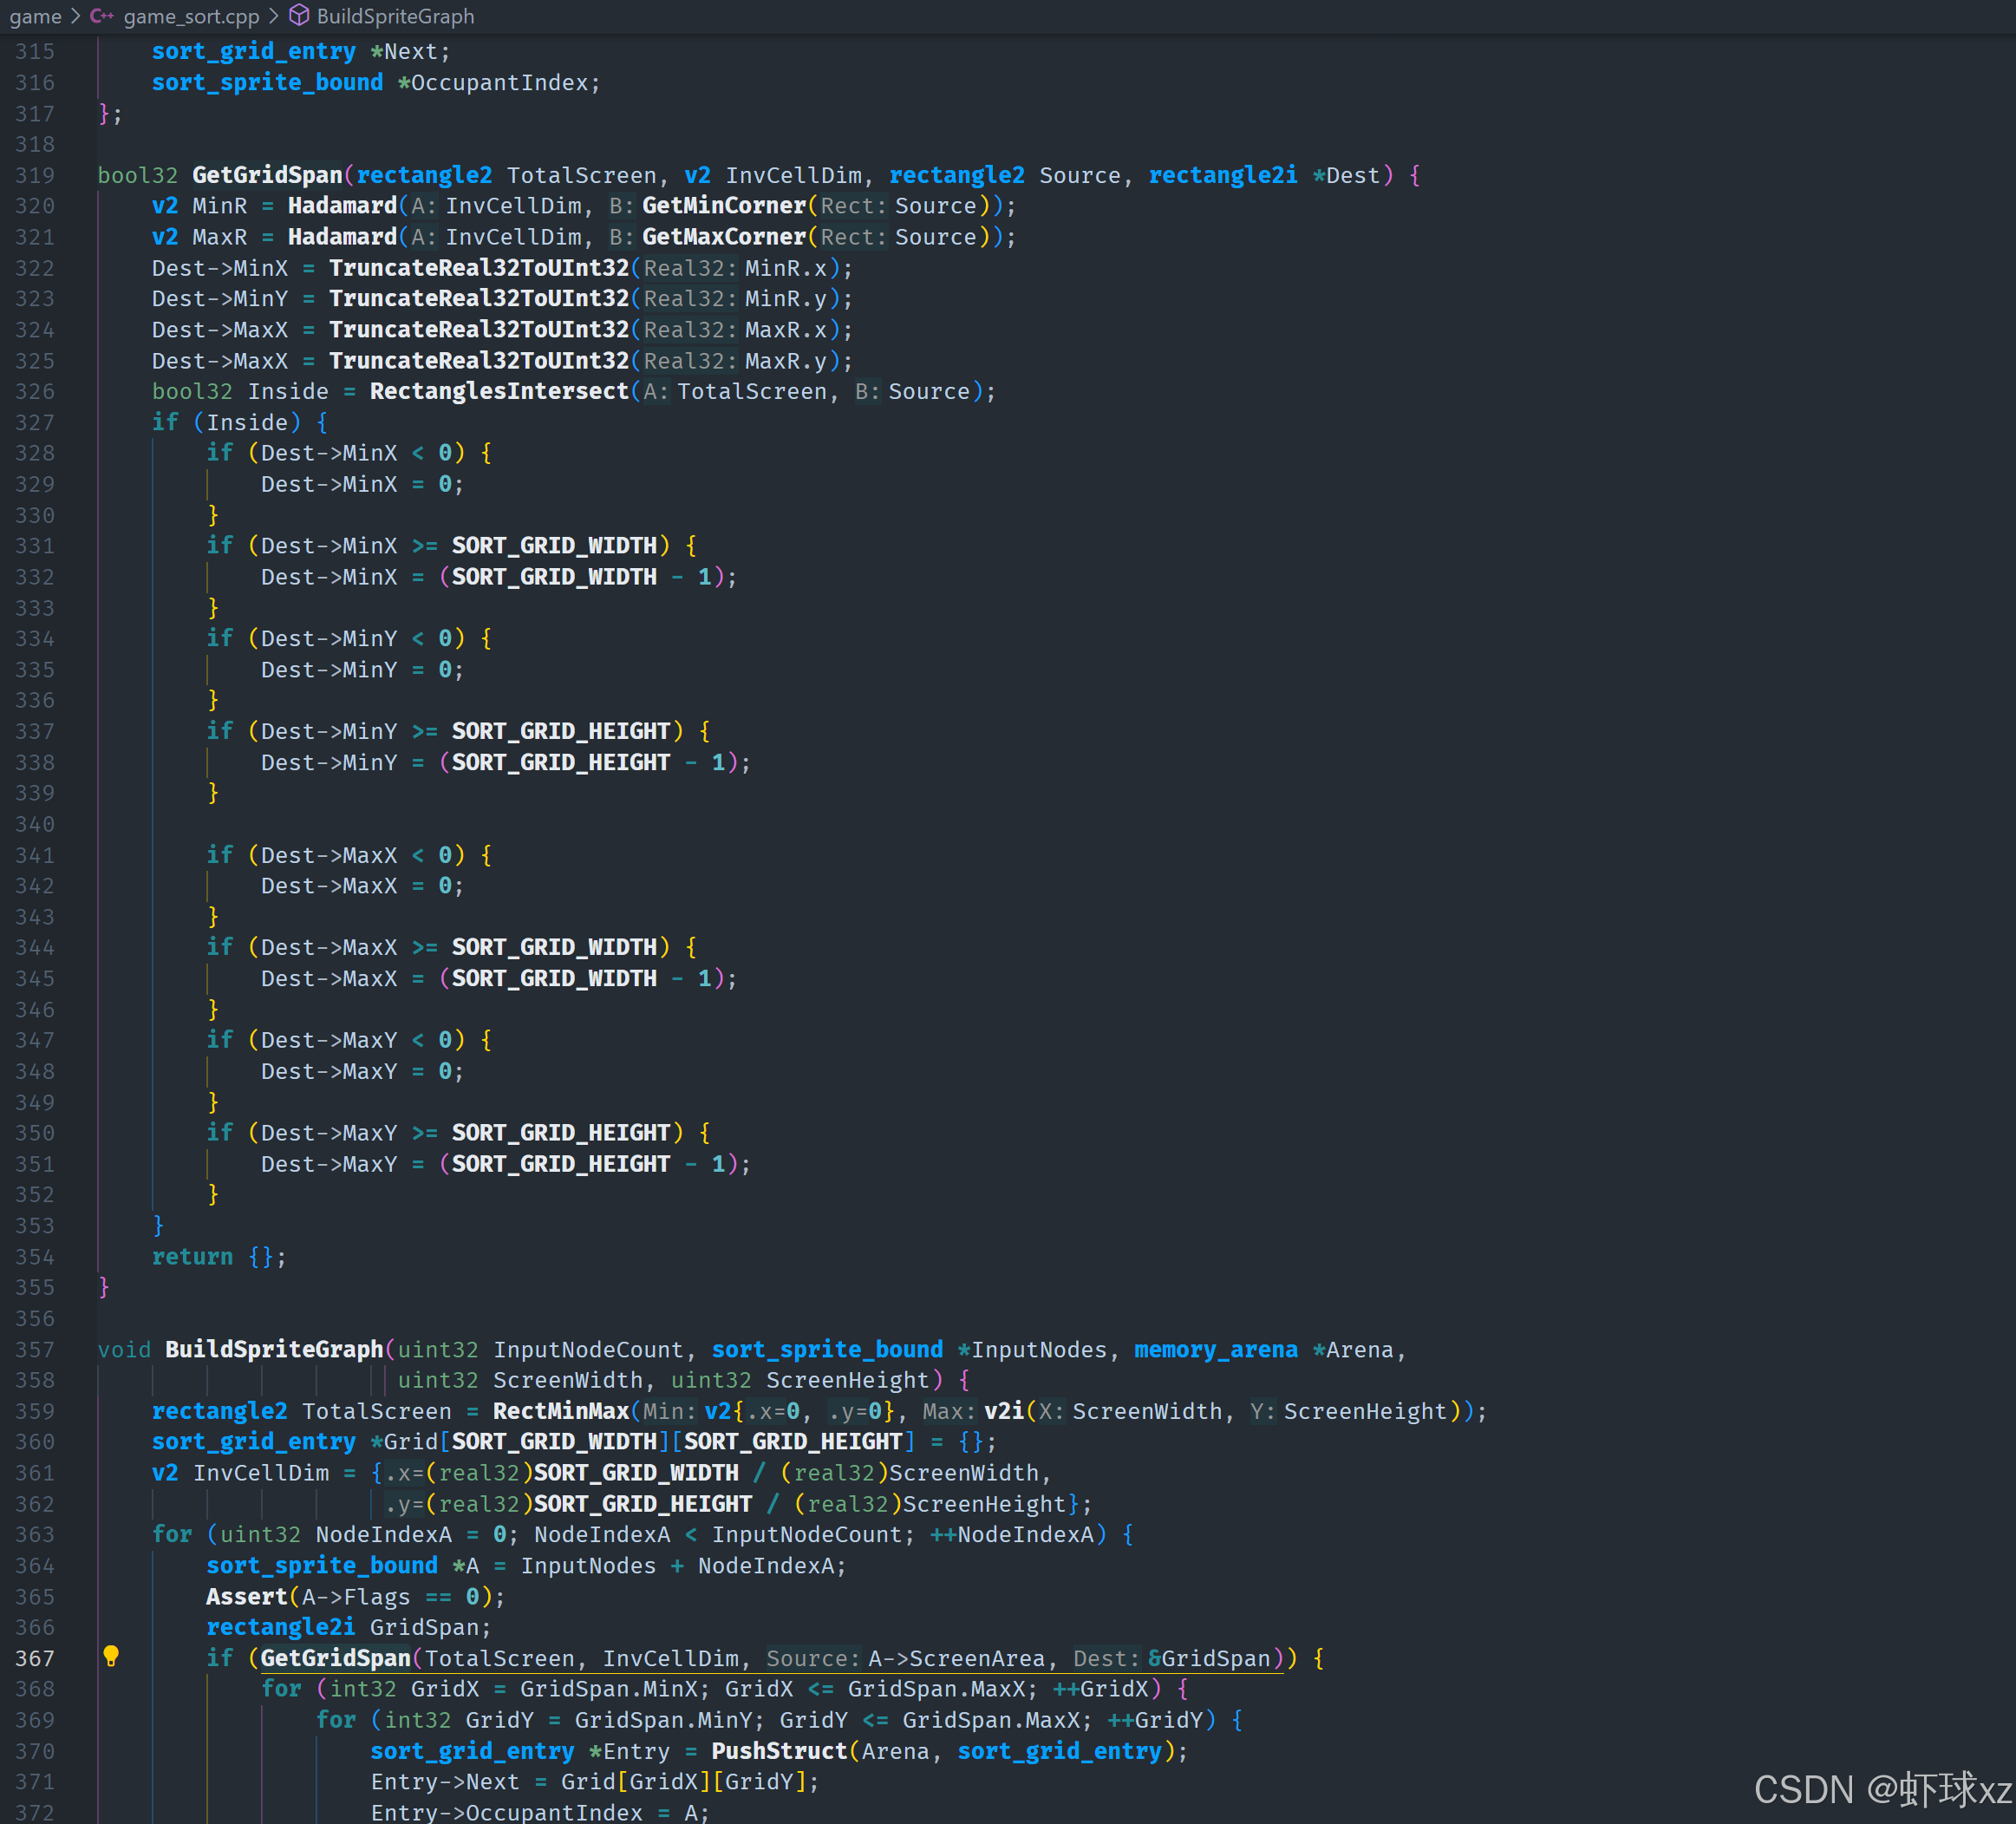The width and height of the screenshot is (2016, 1824).
Task: Click the BuildSpriteGraph function definition name
Action: click(274, 1349)
